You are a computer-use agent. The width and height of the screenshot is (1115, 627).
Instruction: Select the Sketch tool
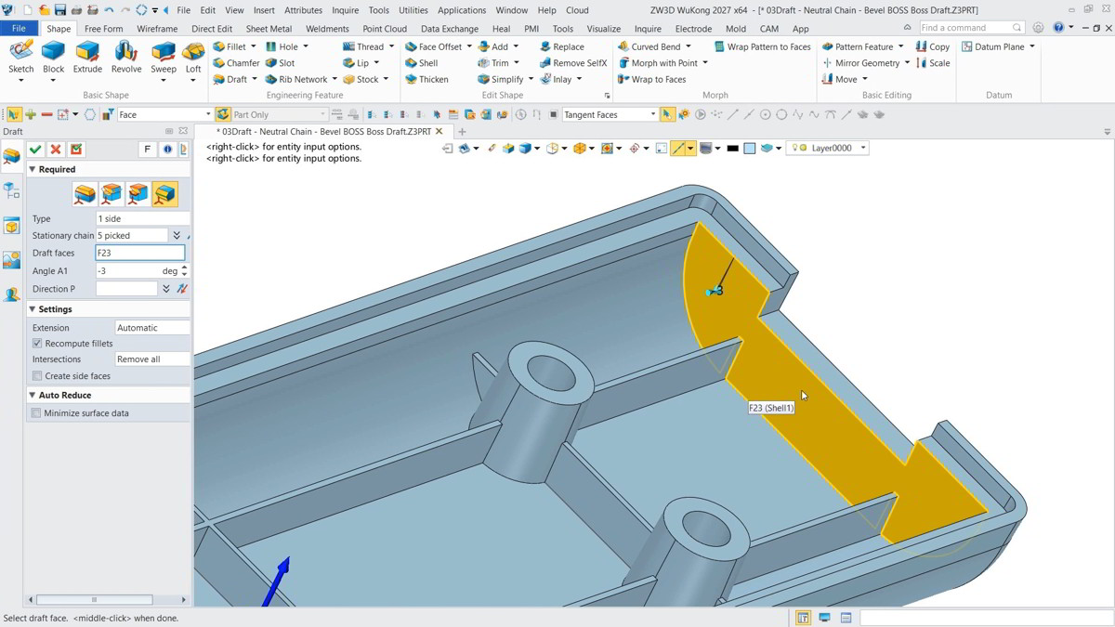coord(20,57)
